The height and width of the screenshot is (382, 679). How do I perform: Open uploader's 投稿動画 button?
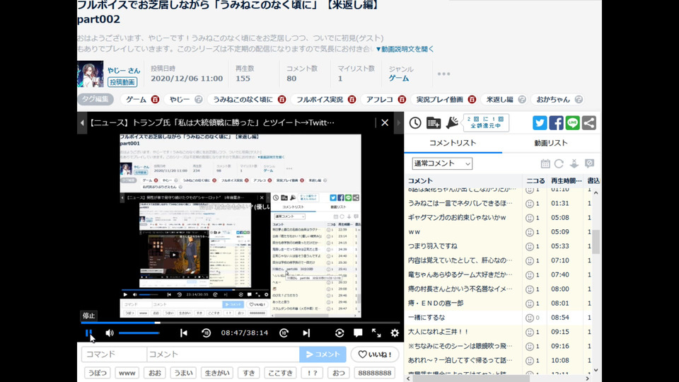[x=122, y=82]
